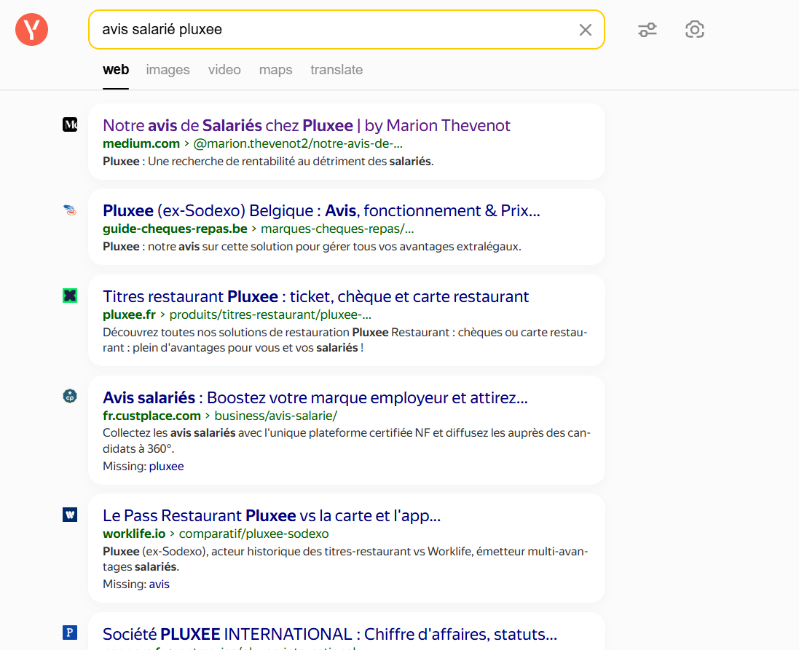This screenshot has height=650, width=799.
Task: Click 'comparatif/pluxee-sodexo' URL path
Action: tap(253, 534)
